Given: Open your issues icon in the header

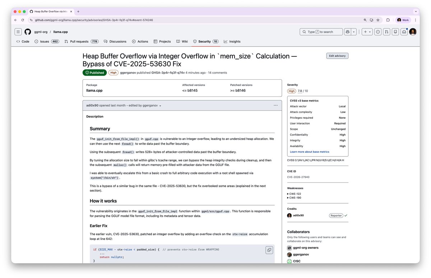Looking at the screenshot, I should [x=377, y=32].
